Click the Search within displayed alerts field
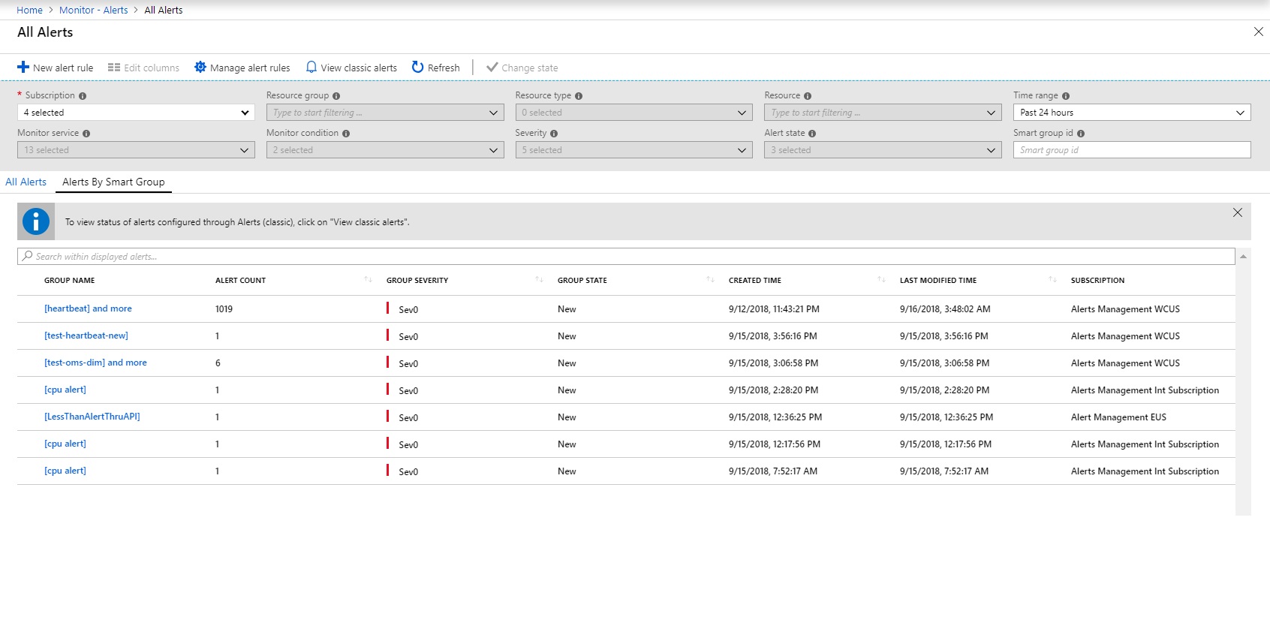Image resolution: width=1270 pixels, height=629 pixels. coord(626,257)
